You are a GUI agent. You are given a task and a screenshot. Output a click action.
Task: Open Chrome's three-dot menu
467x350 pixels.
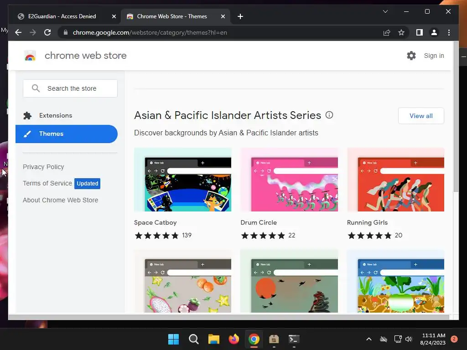449,32
